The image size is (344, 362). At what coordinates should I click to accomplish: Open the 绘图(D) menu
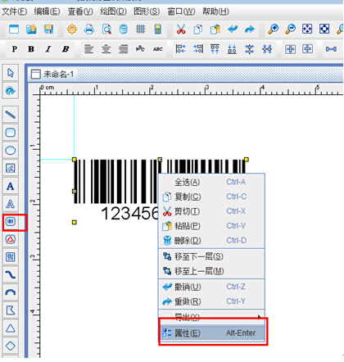click(x=113, y=11)
